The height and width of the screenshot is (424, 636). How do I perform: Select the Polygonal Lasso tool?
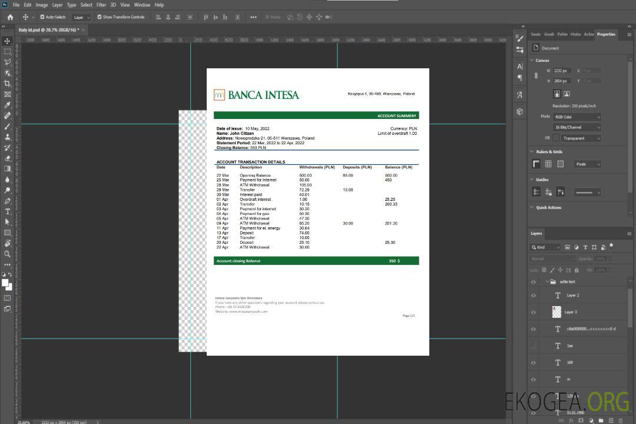click(7, 62)
